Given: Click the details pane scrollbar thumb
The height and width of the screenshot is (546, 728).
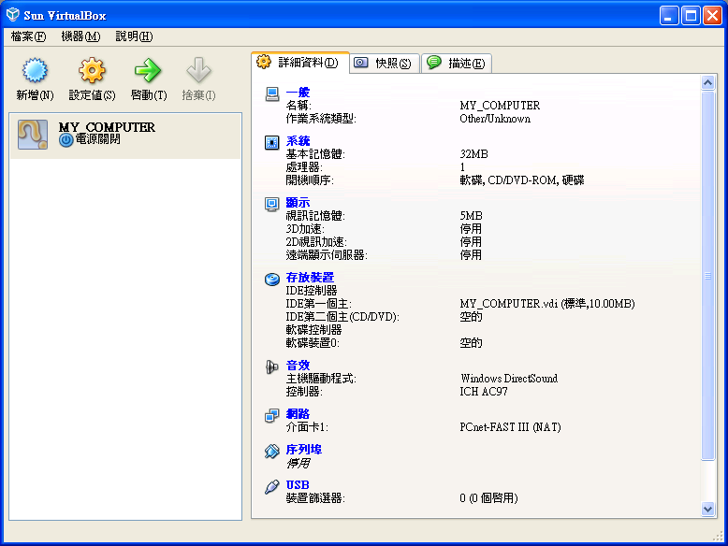Looking at the screenshot, I should click(x=707, y=276).
